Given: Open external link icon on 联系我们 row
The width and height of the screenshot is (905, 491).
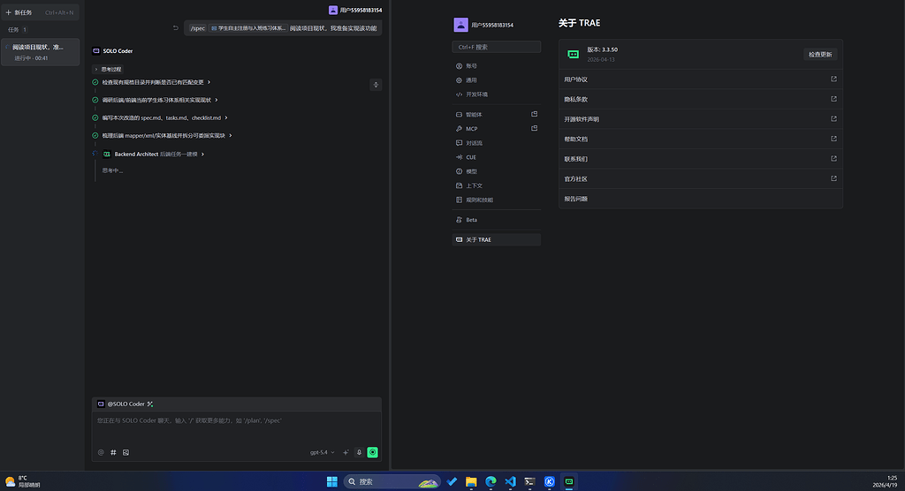Looking at the screenshot, I should point(833,159).
